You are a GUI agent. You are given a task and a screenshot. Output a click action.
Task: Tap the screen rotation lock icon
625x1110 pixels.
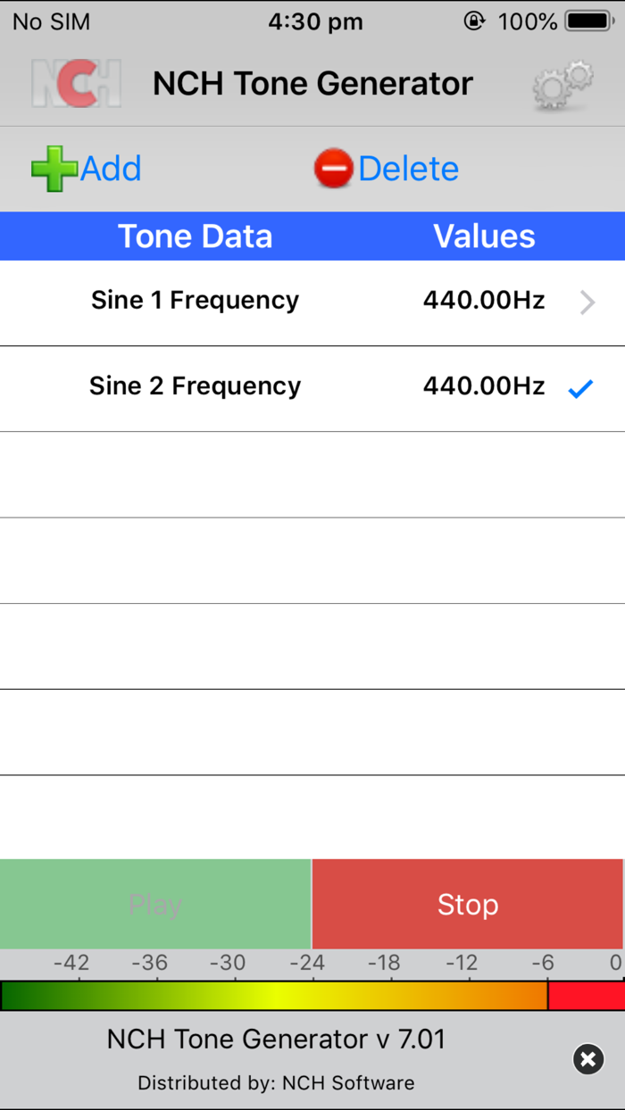[x=476, y=20]
